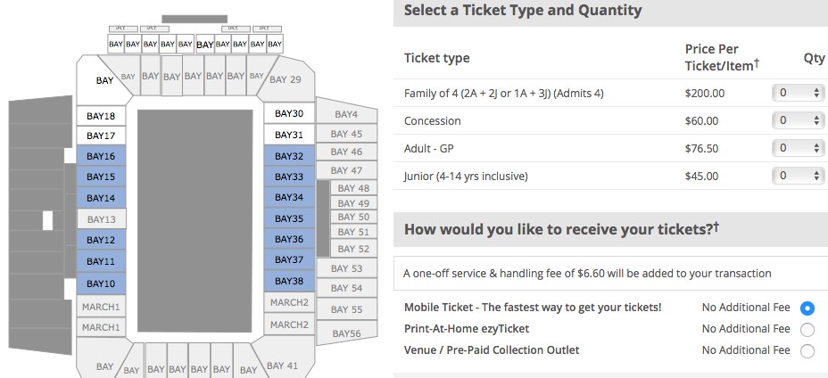Click the BAY18 white section

point(101,116)
